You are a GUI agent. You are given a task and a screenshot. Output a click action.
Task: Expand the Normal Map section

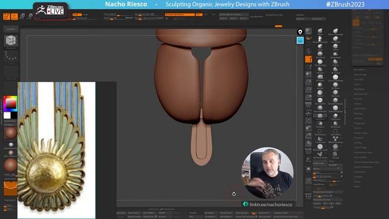tap(360, 157)
